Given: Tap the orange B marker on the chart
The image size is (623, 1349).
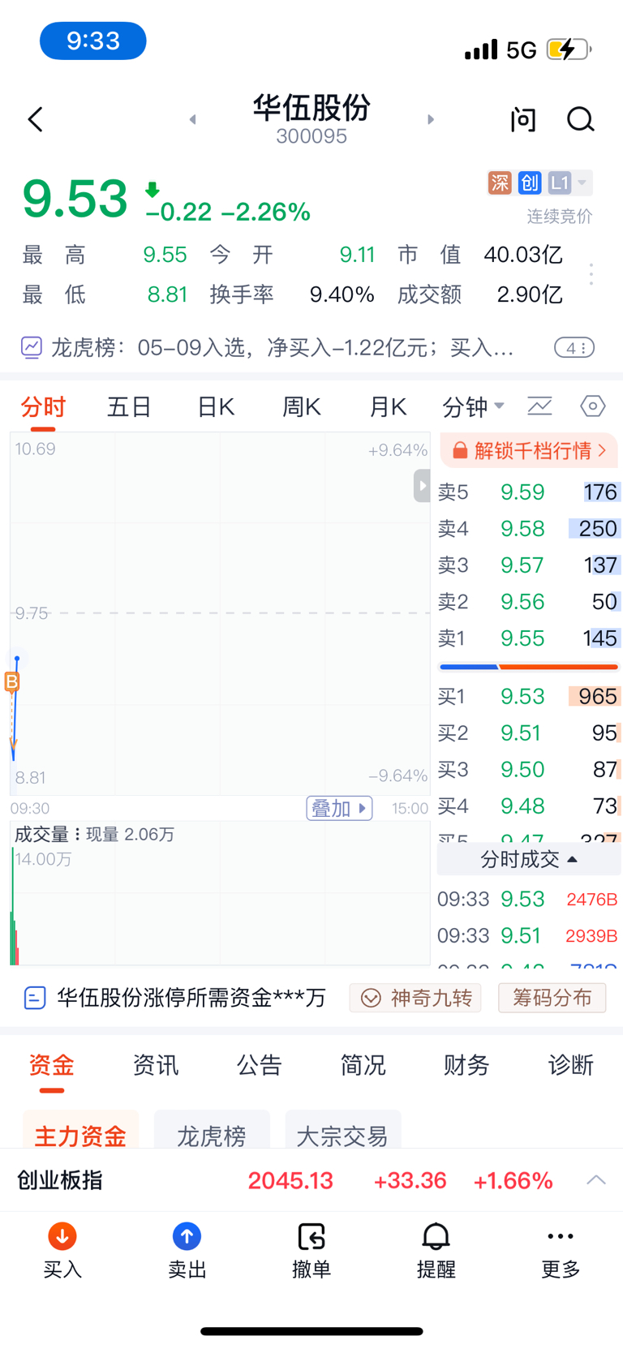Looking at the screenshot, I should (x=12, y=682).
